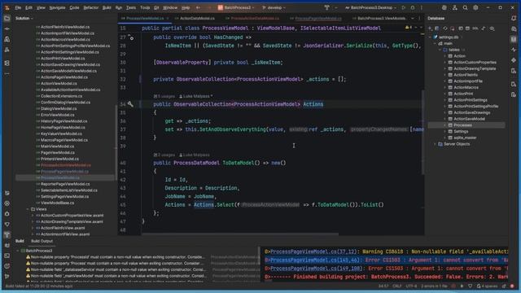Click the quick action wrench icon at line 34

[x=130, y=104]
